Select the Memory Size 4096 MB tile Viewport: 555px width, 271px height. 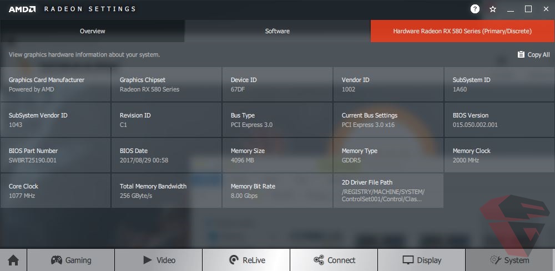point(277,155)
